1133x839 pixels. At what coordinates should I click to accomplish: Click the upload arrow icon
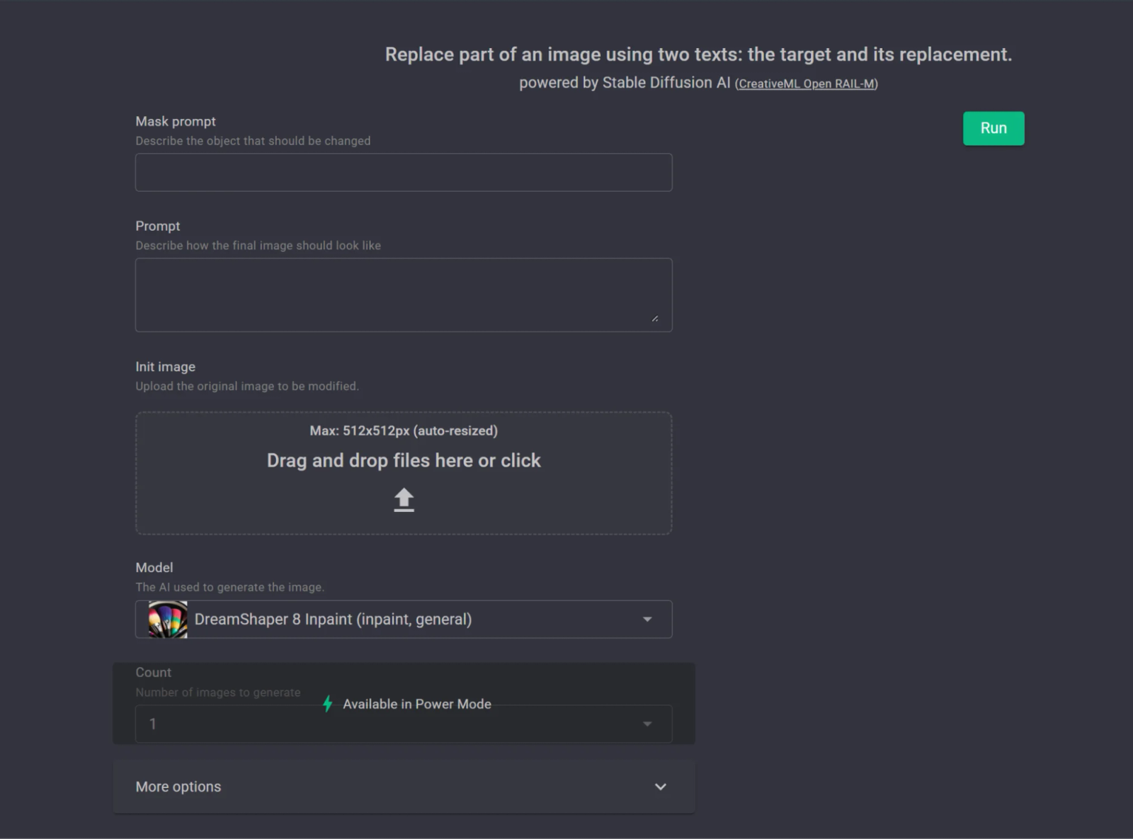[x=404, y=499]
